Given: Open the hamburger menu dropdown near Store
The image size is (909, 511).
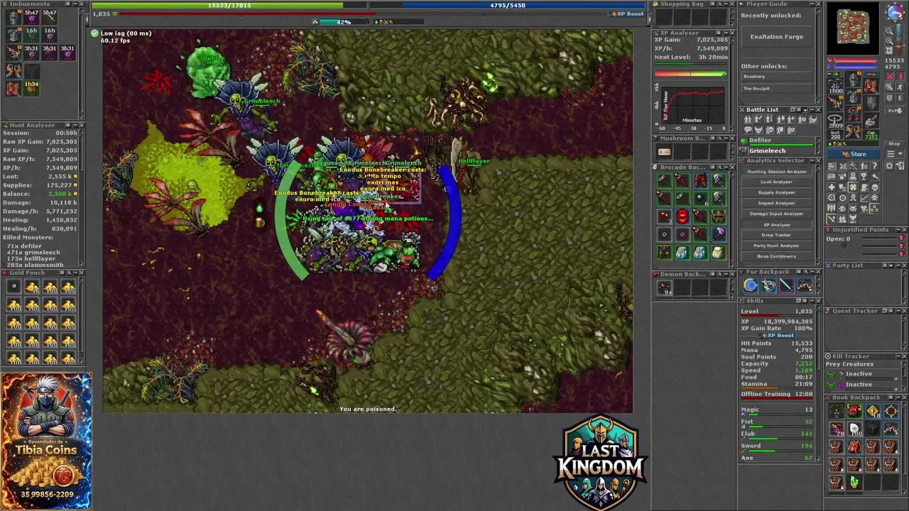Looking at the screenshot, I should click(x=895, y=154).
